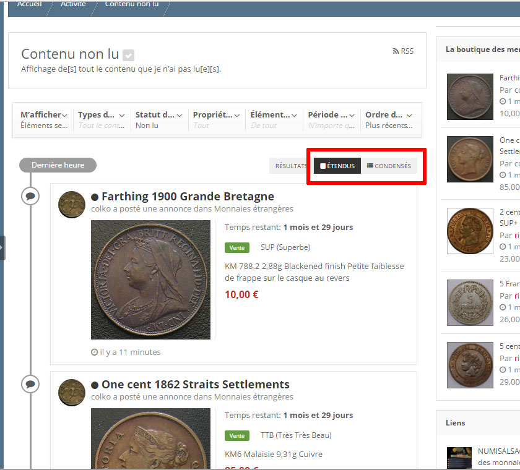The image size is (520, 470).
Task: Click the Dernière heure timeline label
Action: [x=58, y=165]
